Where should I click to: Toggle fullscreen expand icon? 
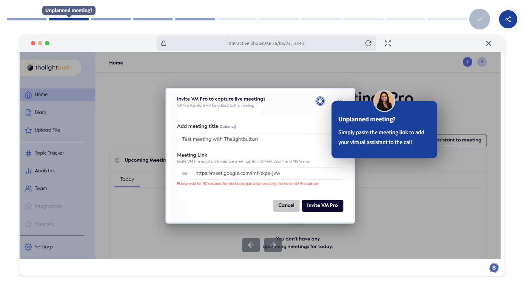tap(388, 43)
